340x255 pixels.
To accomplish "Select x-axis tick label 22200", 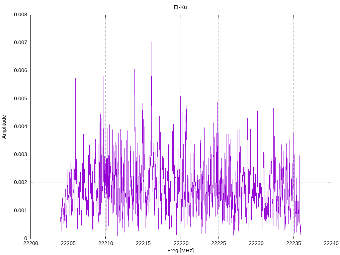I will [x=30, y=243].
